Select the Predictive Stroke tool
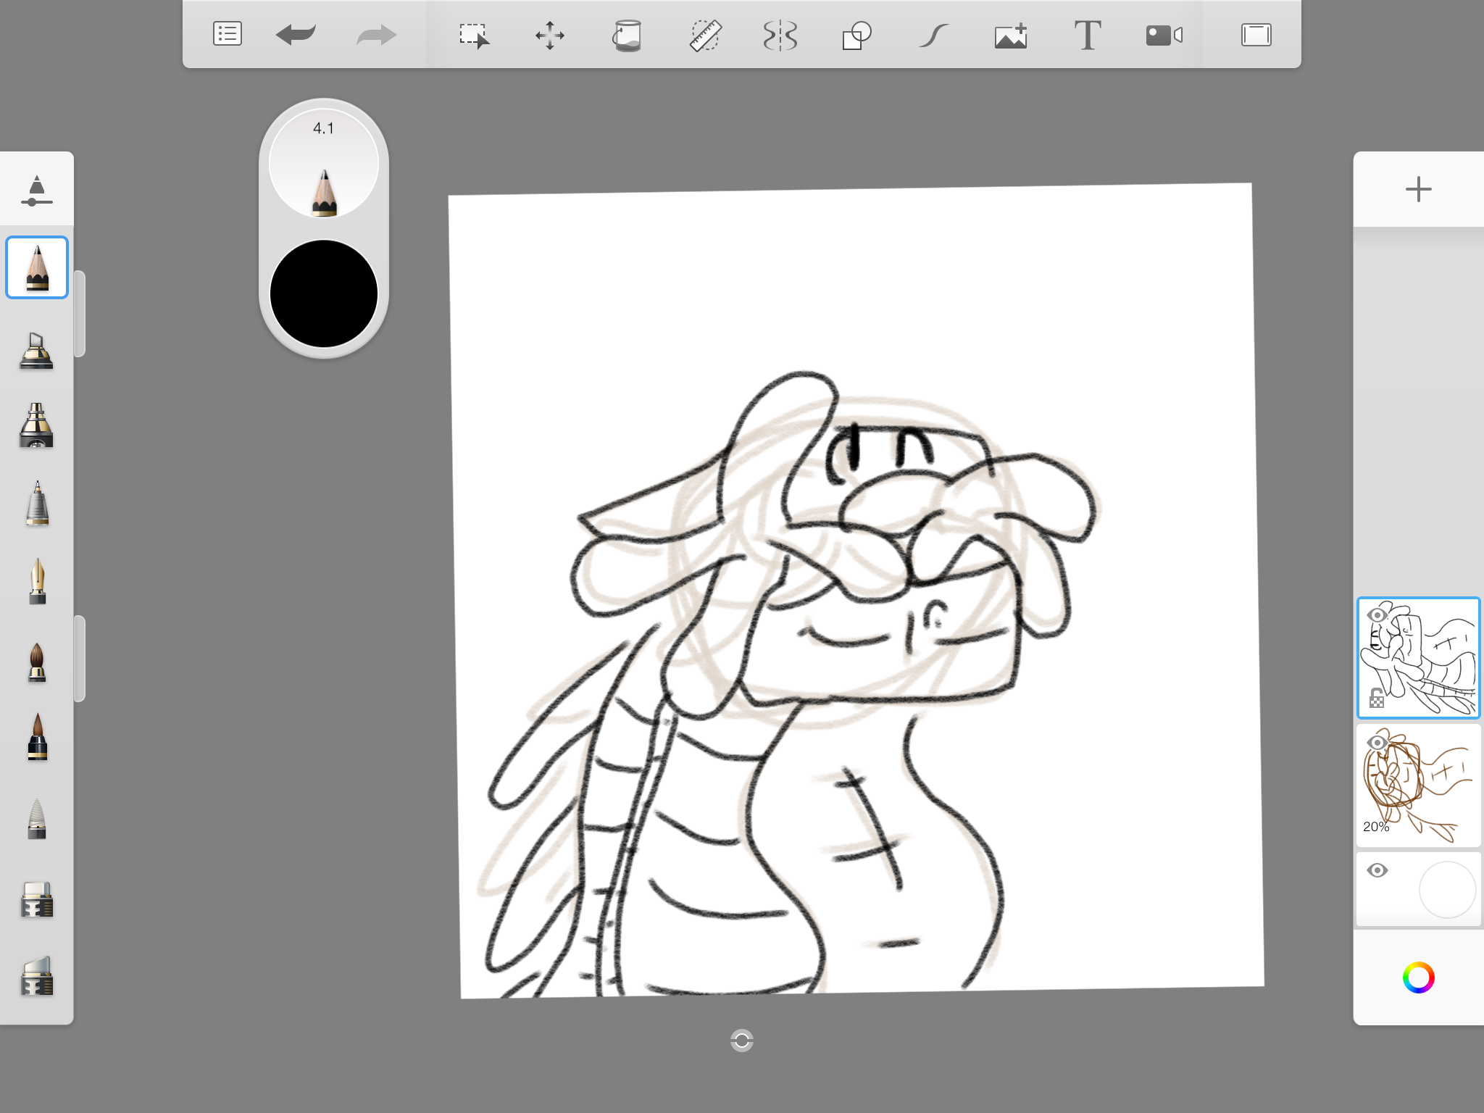 pos(933,35)
